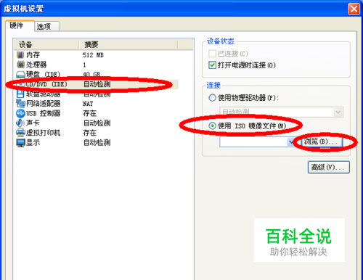Open the 高级(V)... settings button
The image size is (363, 280).
[329, 167]
